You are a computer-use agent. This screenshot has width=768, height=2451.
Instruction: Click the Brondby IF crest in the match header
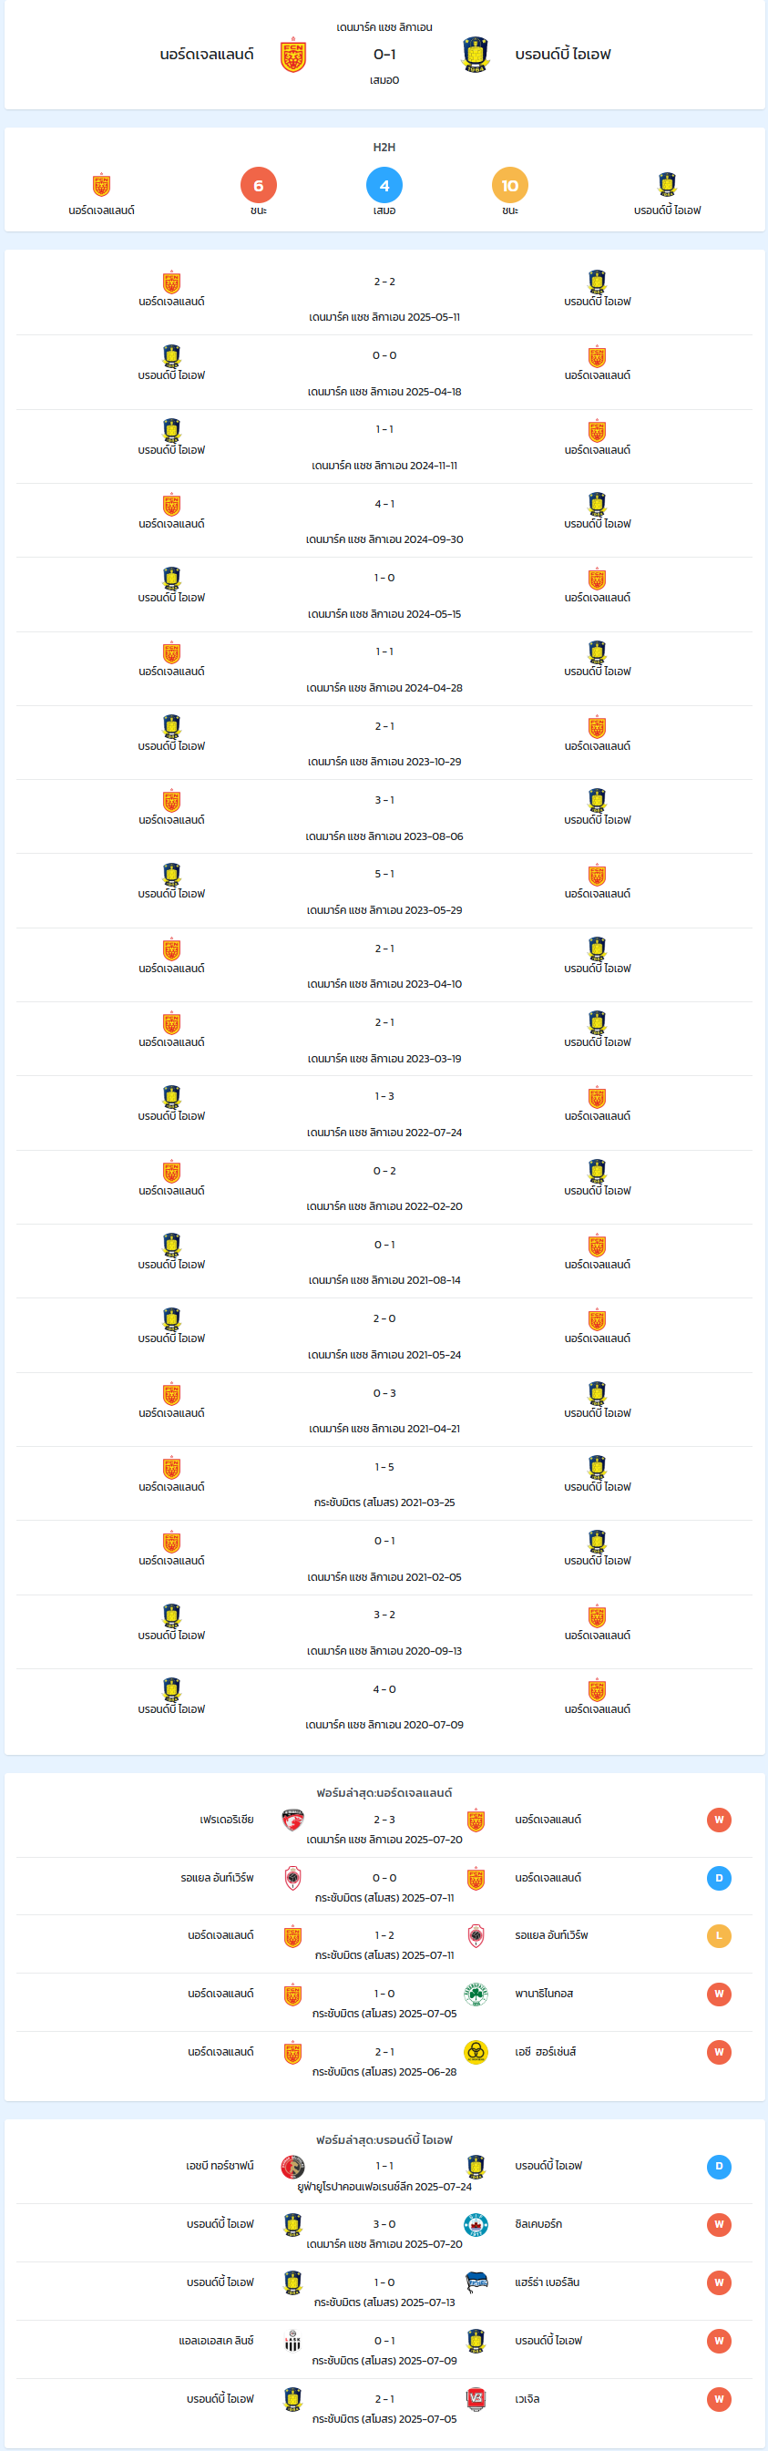click(475, 56)
